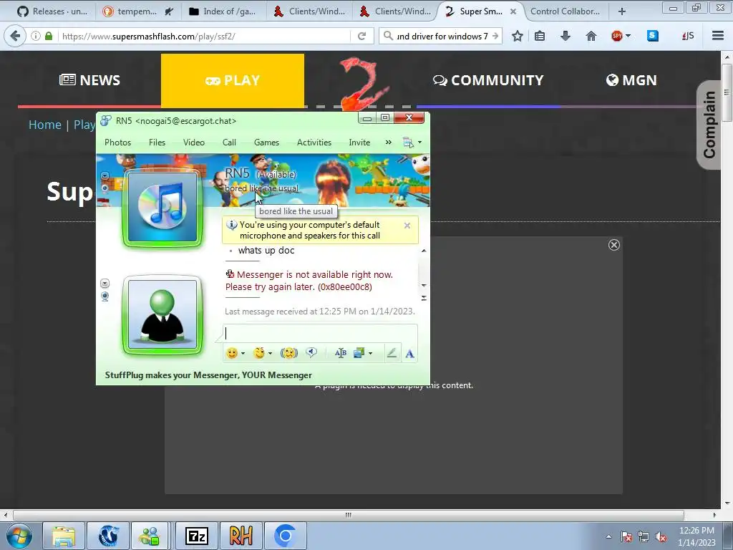Show bookmarks list icon in Firefox toolbar
The width and height of the screenshot is (733, 550).
click(x=540, y=36)
